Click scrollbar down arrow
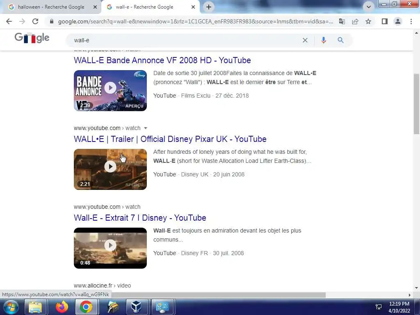 (x=416, y=288)
